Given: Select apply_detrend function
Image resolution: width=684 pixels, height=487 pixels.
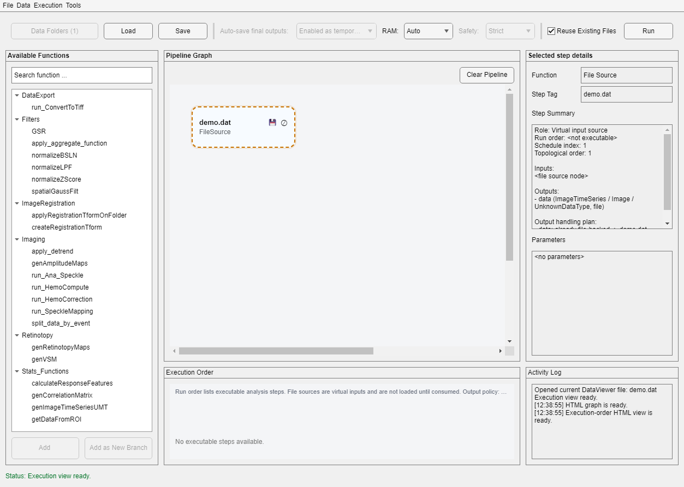Looking at the screenshot, I should click(x=52, y=251).
